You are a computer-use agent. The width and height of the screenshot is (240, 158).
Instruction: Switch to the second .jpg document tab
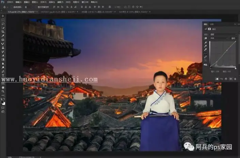(59, 12)
